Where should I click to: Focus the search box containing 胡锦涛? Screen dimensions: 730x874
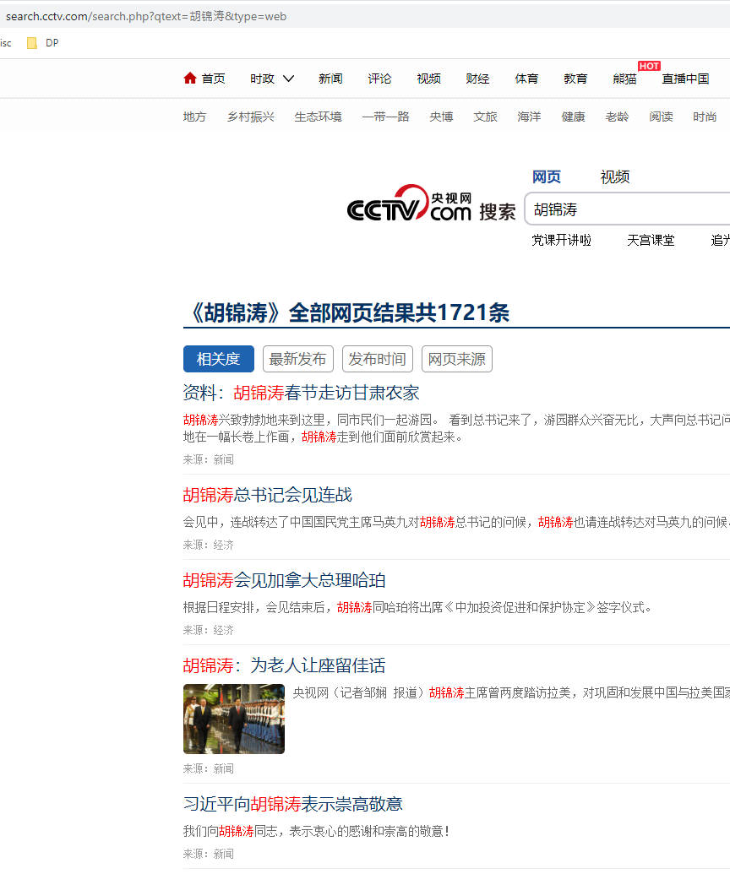point(628,209)
